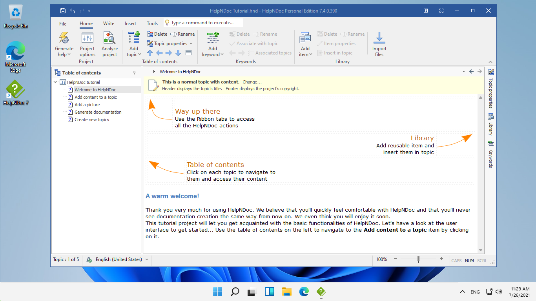This screenshot has height=301, width=536.
Task: Open the Topic properties side panel
Action: tap(490, 89)
